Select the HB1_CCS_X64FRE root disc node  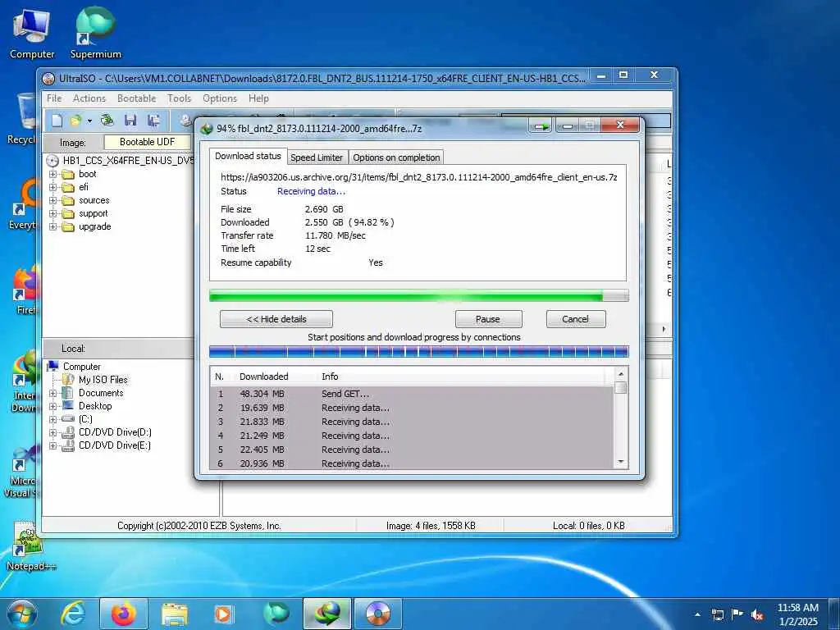128,160
